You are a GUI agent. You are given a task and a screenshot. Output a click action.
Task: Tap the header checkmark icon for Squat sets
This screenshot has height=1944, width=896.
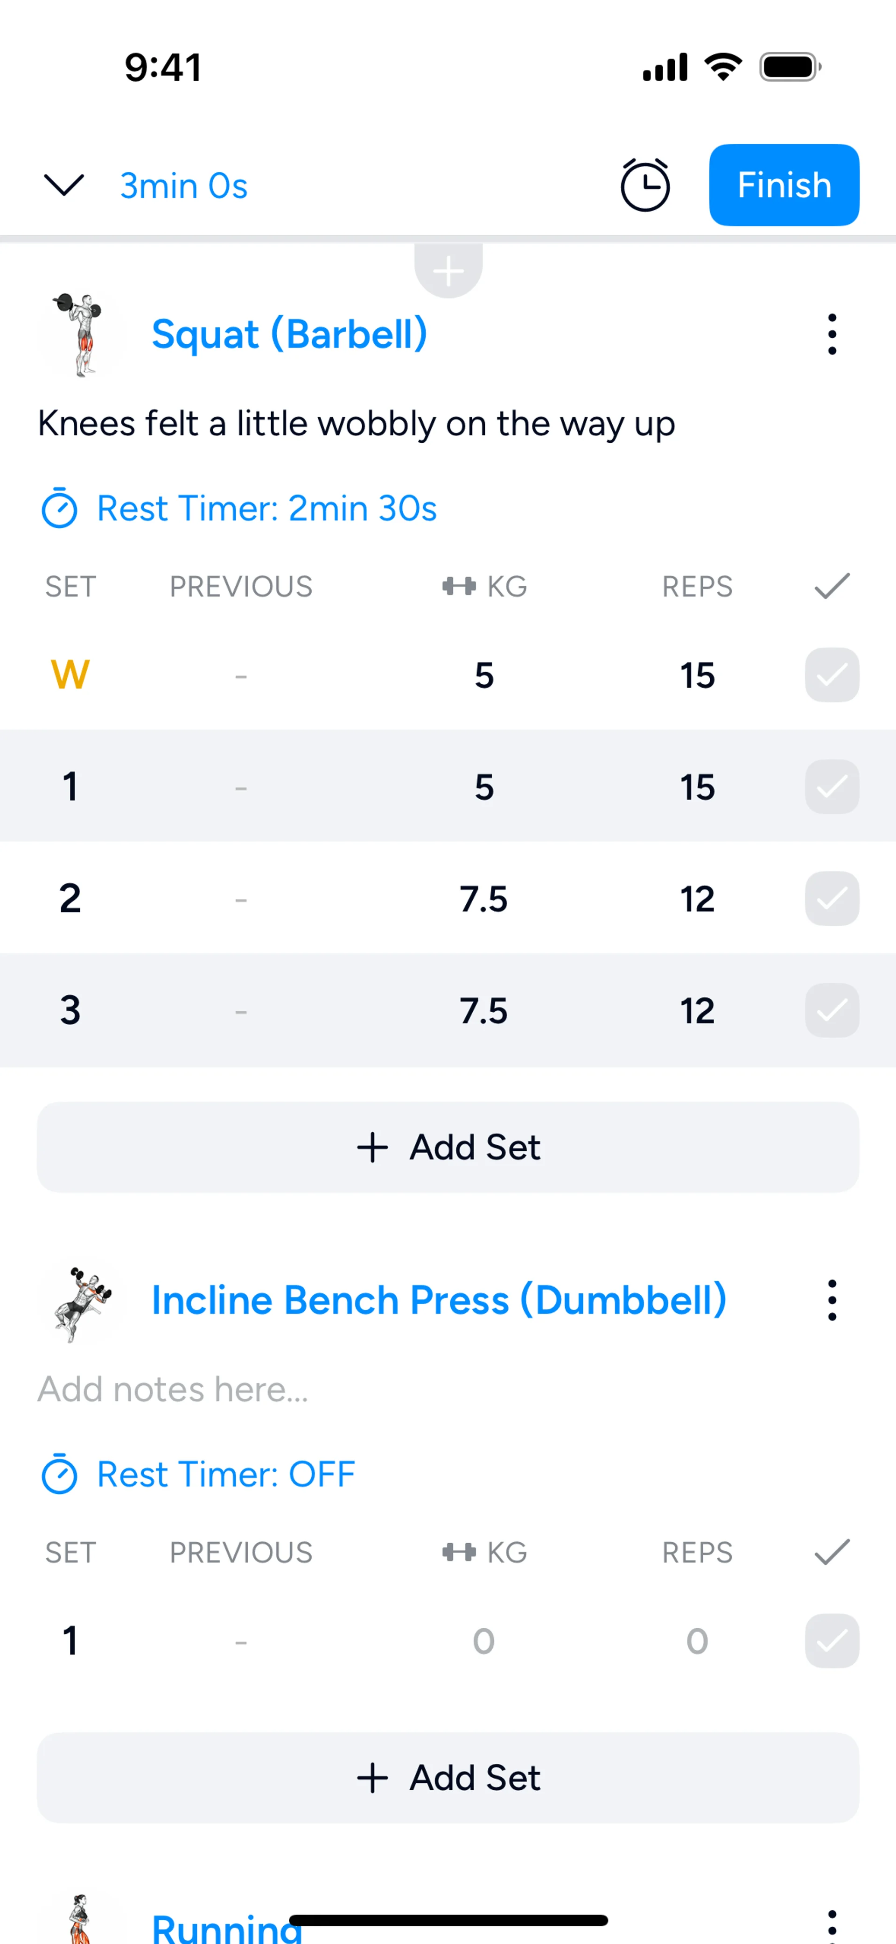[831, 586]
